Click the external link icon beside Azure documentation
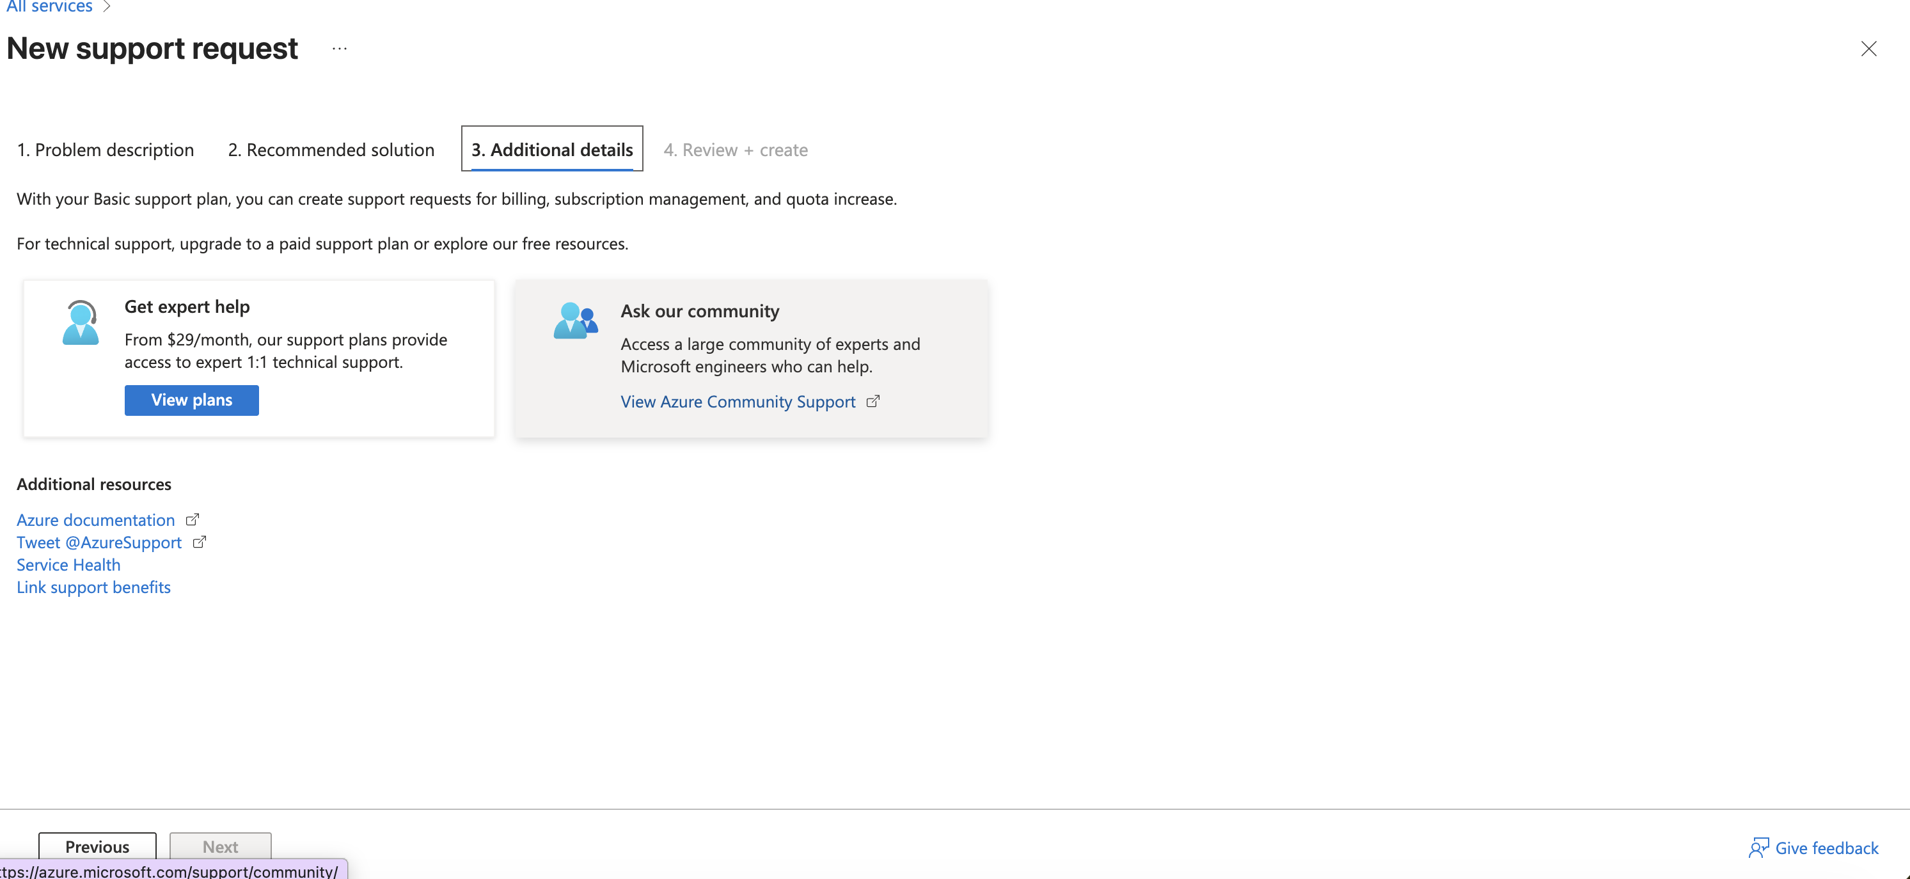The height and width of the screenshot is (879, 1910). pyautogui.click(x=191, y=519)
